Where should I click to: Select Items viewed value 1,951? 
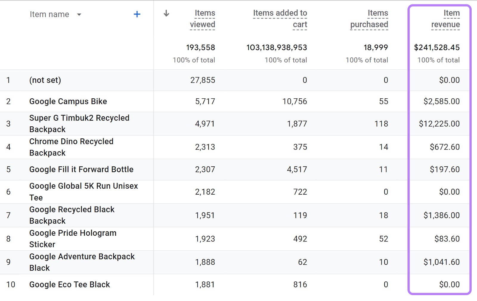click(205, 215)
